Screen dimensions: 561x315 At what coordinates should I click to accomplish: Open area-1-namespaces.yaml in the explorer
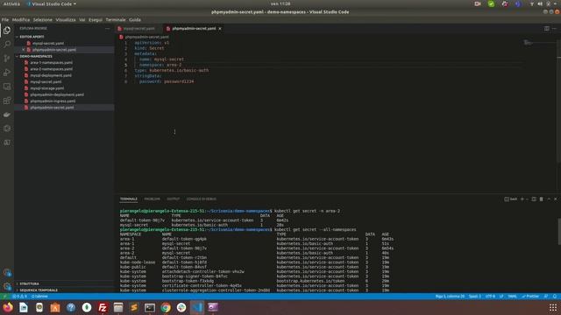click(x=51, y=62)
